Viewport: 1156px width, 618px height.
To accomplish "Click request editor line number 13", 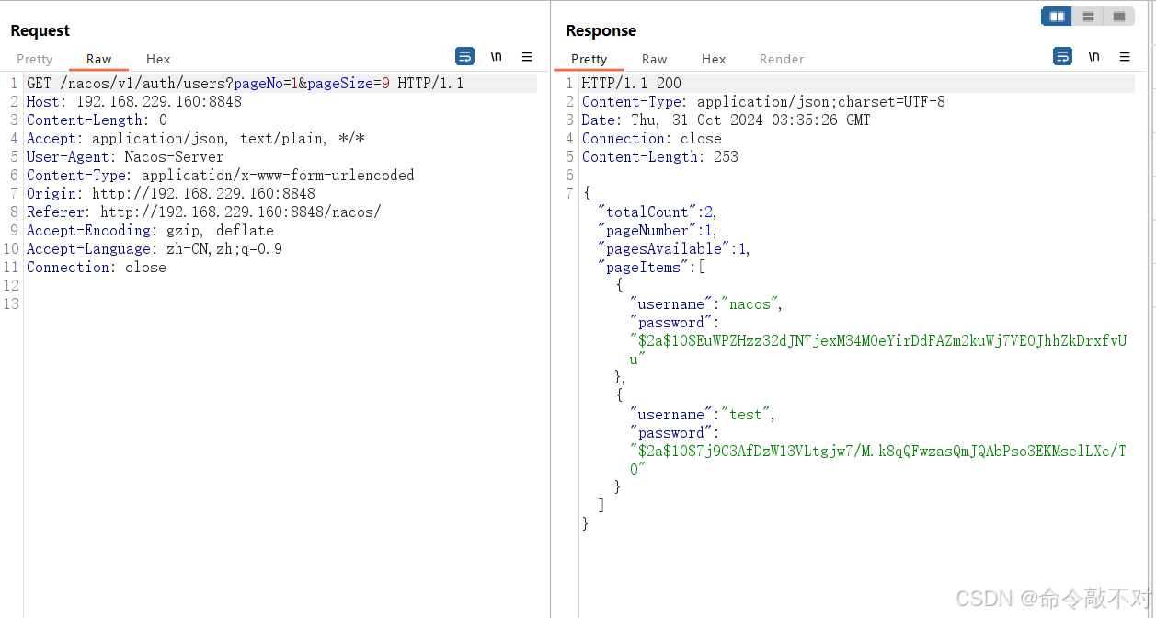I will (x=11, y=304).
